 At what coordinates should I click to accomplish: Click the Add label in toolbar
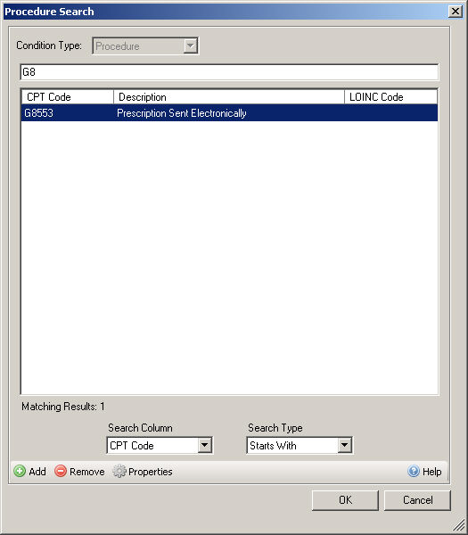click(37, 472)
